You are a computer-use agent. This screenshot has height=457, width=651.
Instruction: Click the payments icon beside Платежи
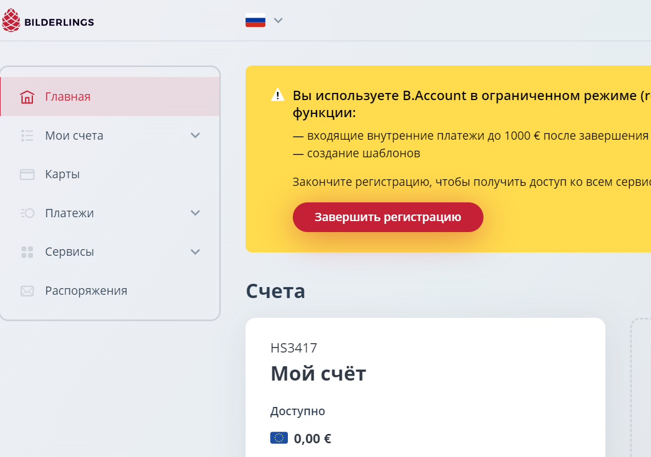(27, 213)
